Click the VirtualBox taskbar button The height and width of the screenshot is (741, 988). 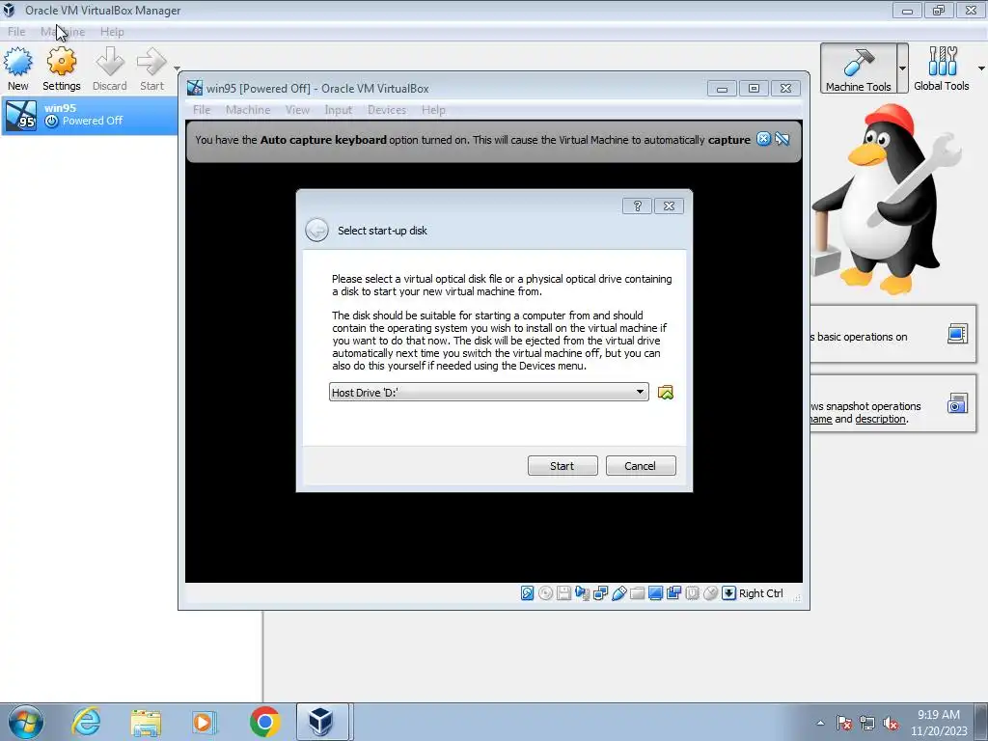tap(322, 722)
